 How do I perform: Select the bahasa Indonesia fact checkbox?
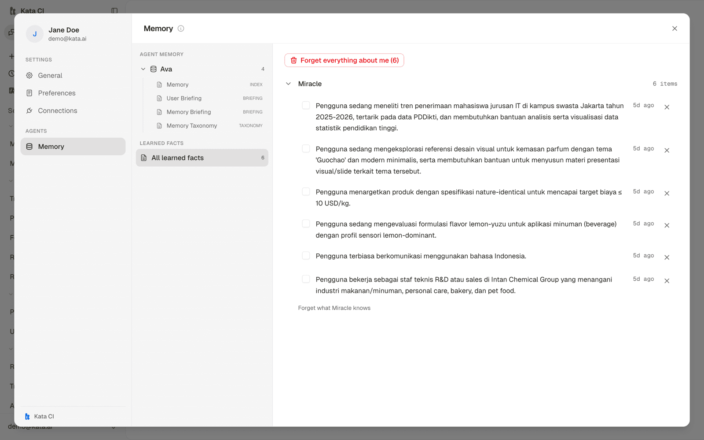pyautogui.click(x=306, y=256)
